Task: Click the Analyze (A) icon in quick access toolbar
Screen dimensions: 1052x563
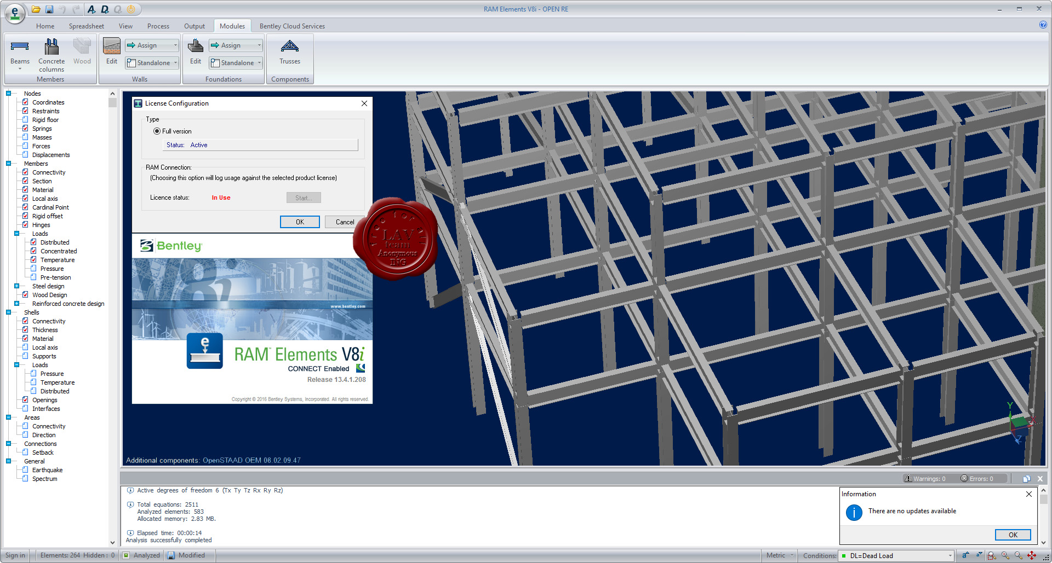Action: coord(91,9)
